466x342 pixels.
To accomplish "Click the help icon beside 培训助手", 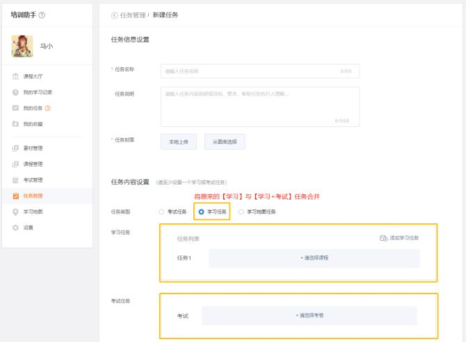I will pyautogui.click(x=43, y=15).
